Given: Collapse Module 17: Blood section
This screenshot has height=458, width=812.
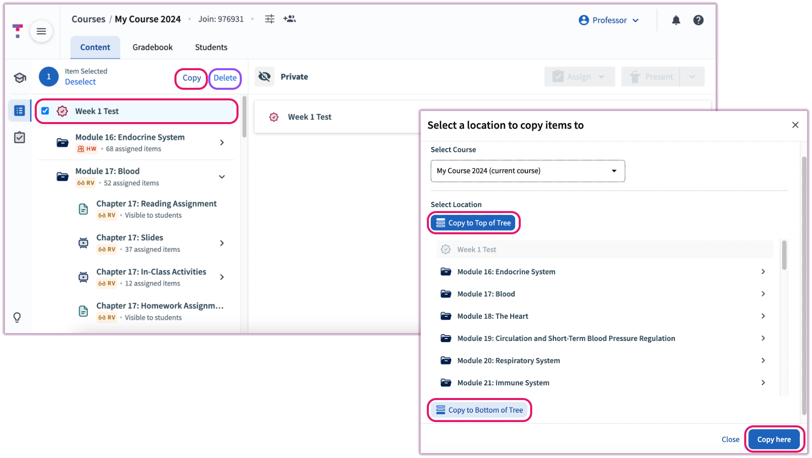Looking at the screenshot, I should point(222,177).
